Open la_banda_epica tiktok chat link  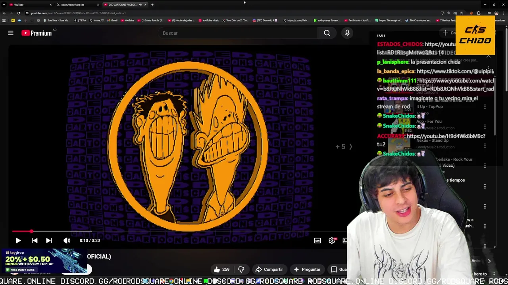pos(455,71)
